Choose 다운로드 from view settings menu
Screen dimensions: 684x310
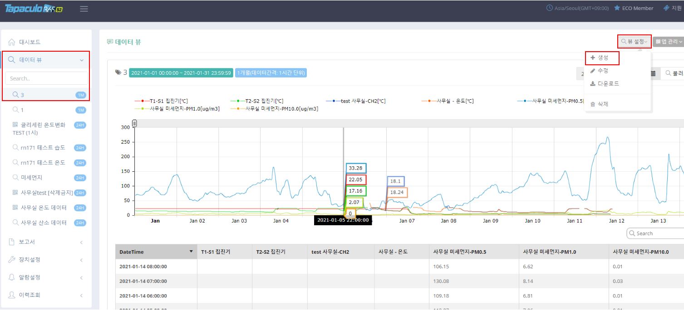[x=618, y=84]
